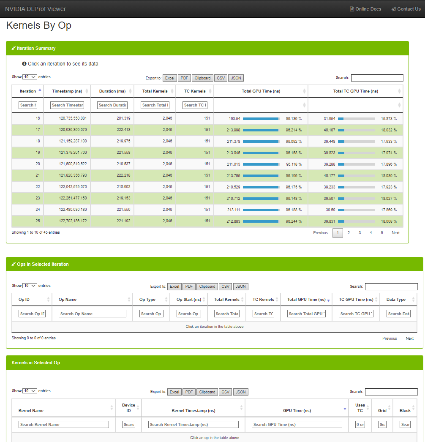Screen dimensions: 425x442
Task: Go to page 2 of iterations
Action: (349, 233)
